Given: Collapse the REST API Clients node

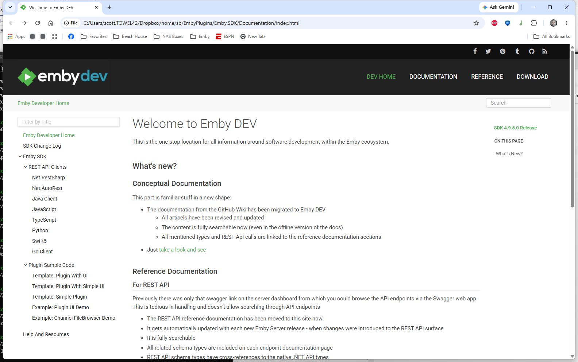Looking at the screenshot, I should (x=26, y=167).
